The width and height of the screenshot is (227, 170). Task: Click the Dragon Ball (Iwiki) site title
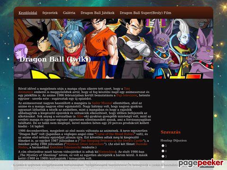55,59
